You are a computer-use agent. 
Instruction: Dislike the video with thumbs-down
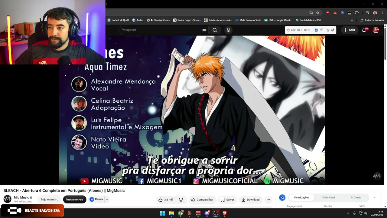[181, 200]
